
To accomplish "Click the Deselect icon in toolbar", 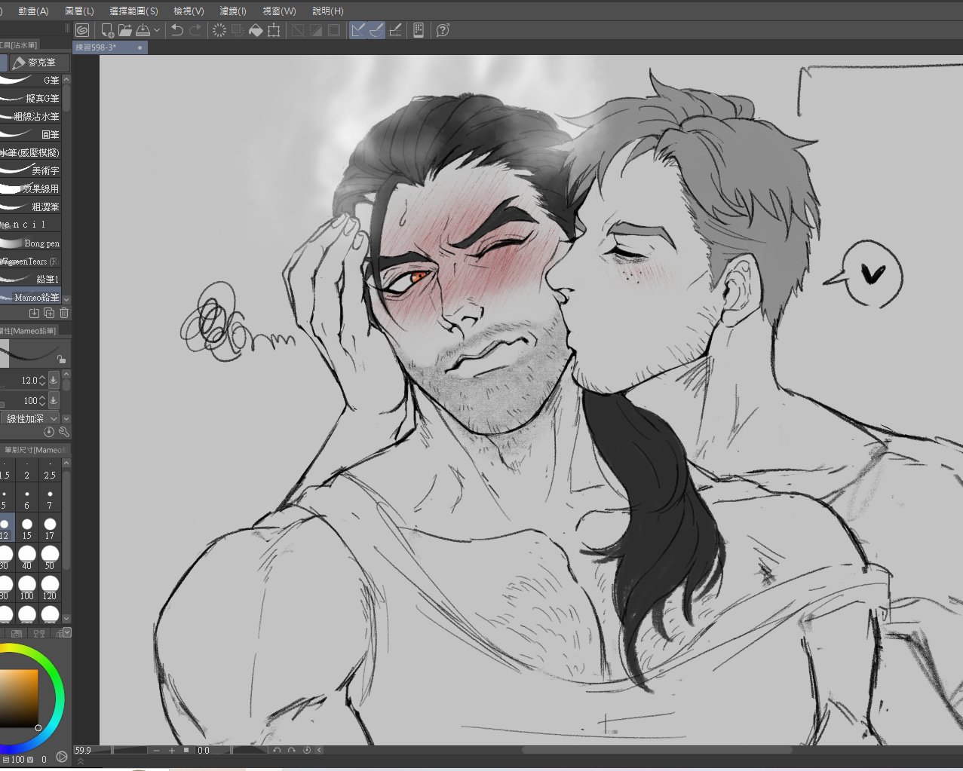I will [298, 30].
